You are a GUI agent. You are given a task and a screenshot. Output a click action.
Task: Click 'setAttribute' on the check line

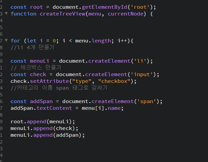(x=49, y=81)
